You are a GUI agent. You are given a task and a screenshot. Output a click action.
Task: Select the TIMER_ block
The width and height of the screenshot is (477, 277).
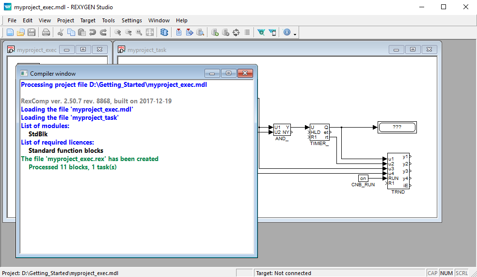319,132
